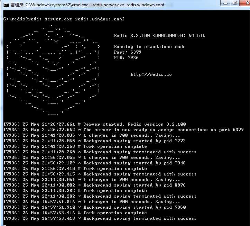Click the 22:11:30.051 '1 changes in 900 seconds' line
The width and height of the screenshot is (250, 226).
click(x=92, y=180)
